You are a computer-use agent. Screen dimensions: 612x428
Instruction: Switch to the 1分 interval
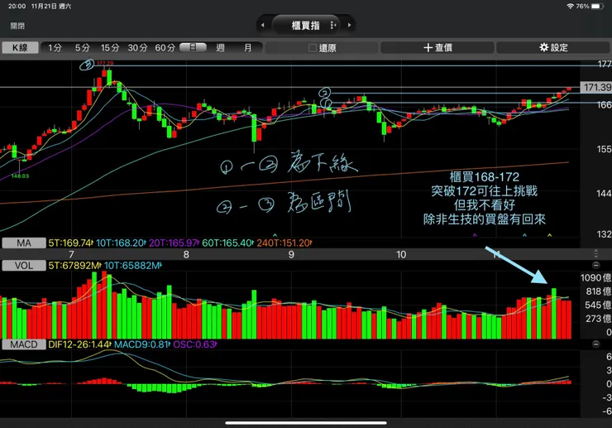click(x=55, y=48)
